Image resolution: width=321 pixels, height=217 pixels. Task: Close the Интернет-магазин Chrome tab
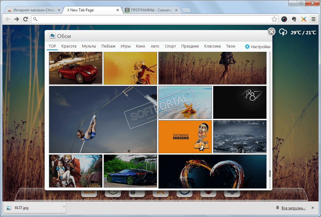point(59,10)
